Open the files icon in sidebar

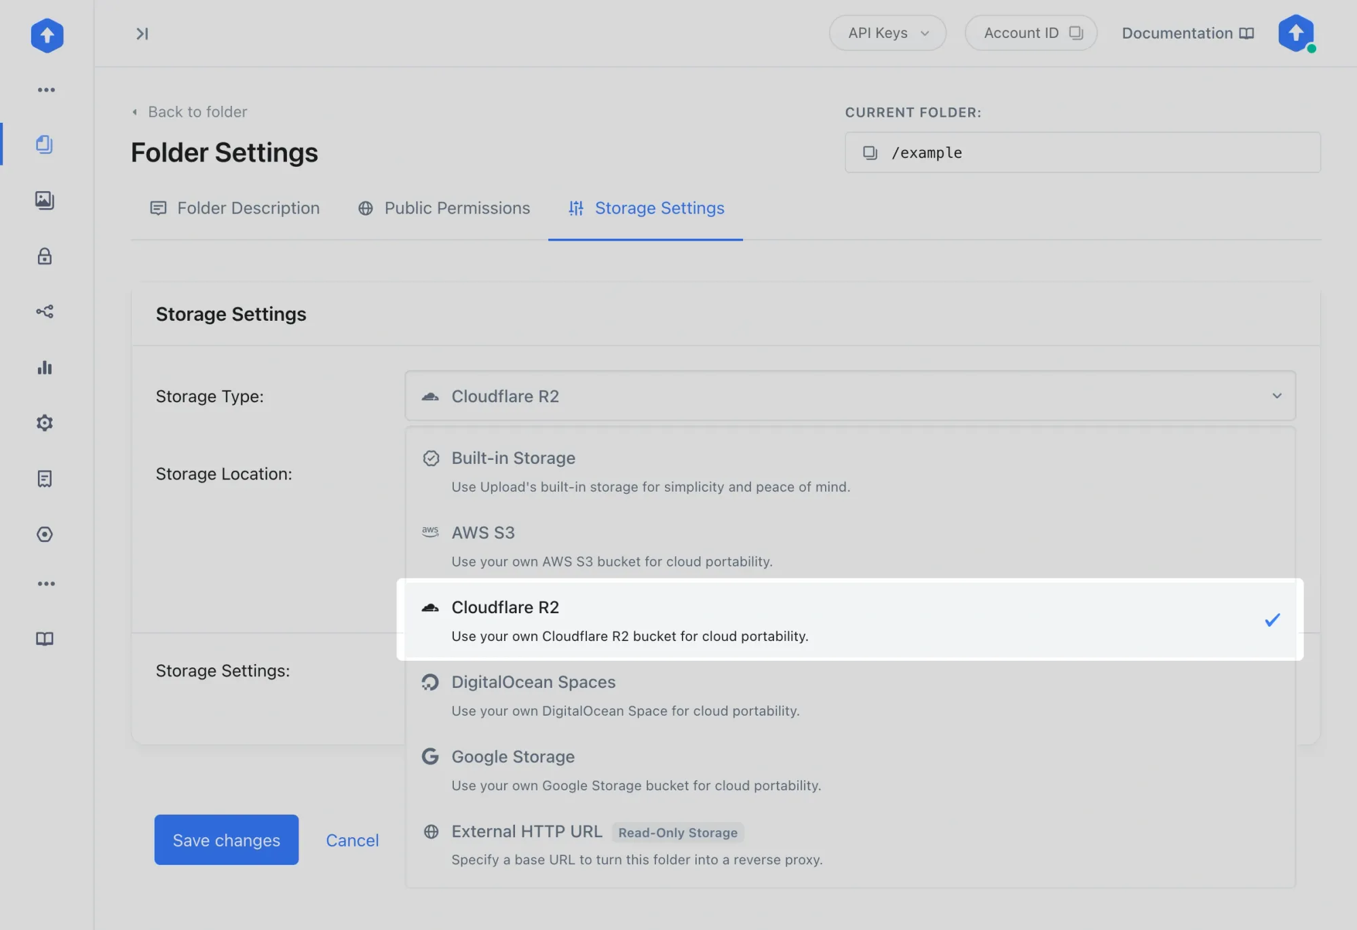click(x=45, y=144)
